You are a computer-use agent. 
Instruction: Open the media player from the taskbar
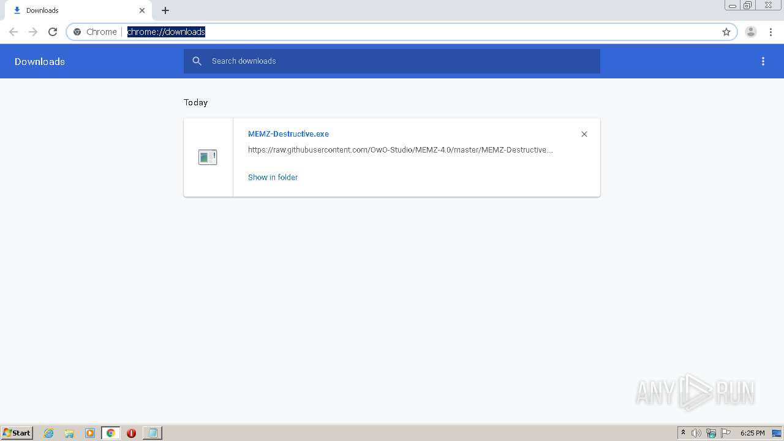(x=90, y=433)
